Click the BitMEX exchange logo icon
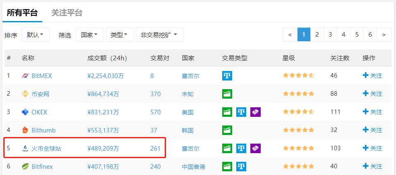 25,76
